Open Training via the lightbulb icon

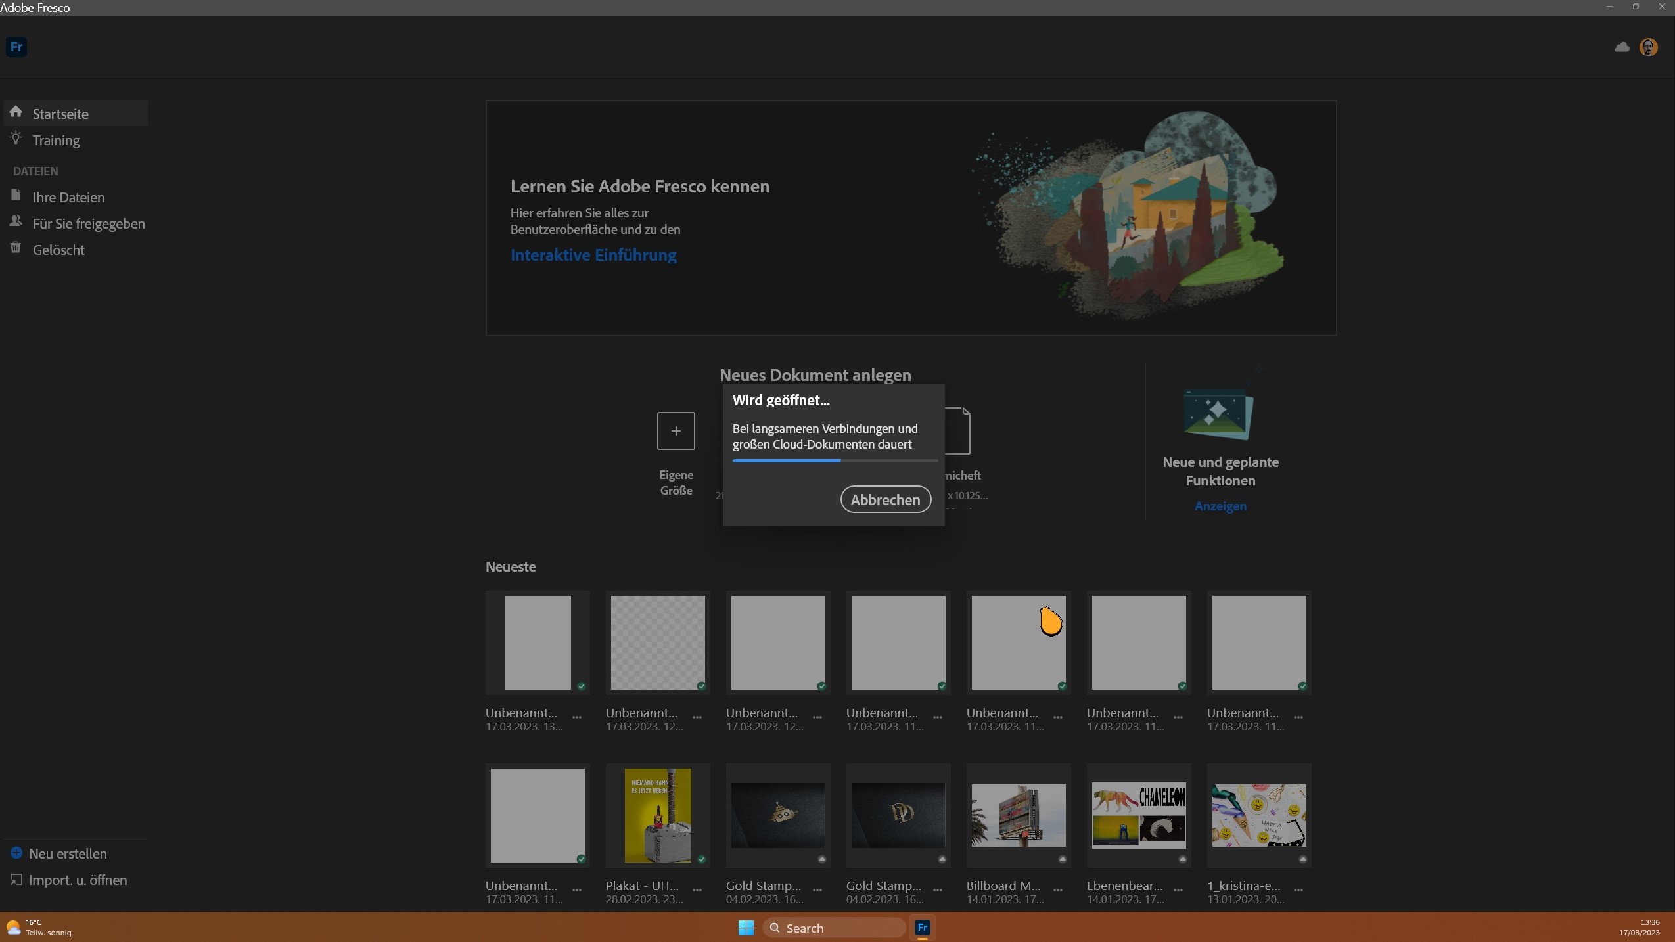point(16,139)
